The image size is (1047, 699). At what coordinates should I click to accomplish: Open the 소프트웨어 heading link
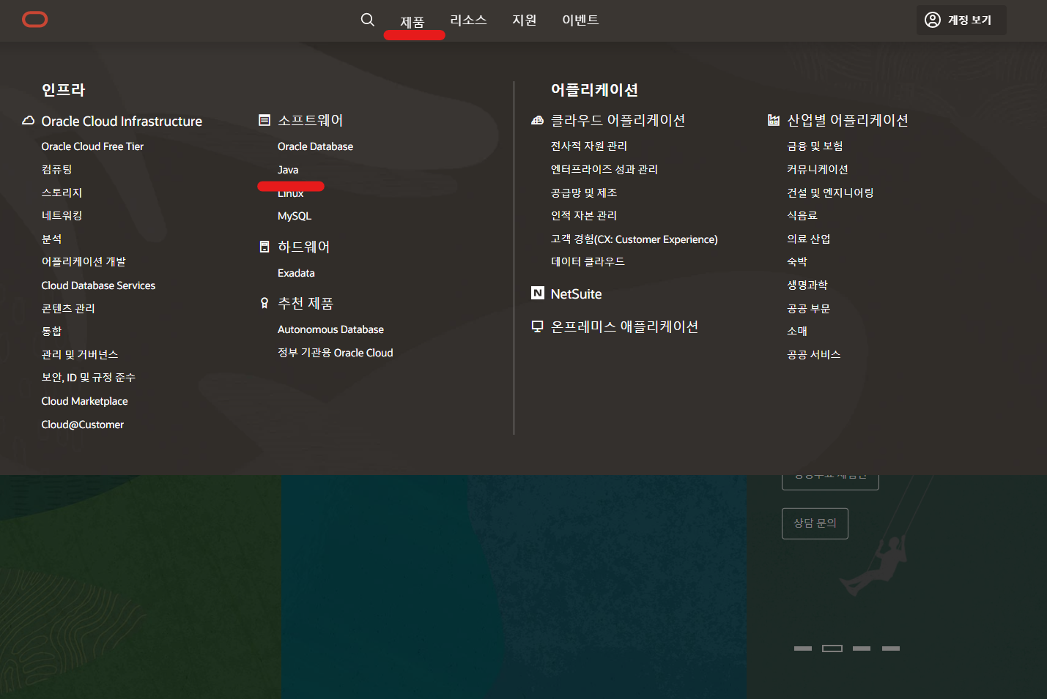pyautogui.click(x=311, y=120)
